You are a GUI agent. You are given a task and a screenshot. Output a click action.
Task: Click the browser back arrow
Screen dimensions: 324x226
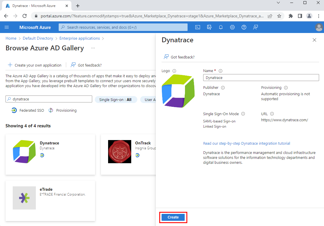tap(6, 16)
